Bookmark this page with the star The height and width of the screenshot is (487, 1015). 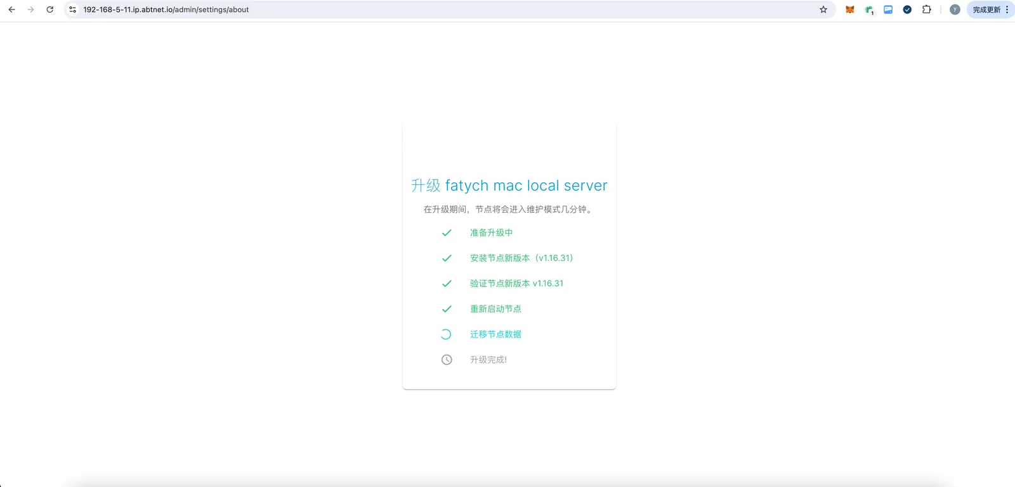pos(823,9)
